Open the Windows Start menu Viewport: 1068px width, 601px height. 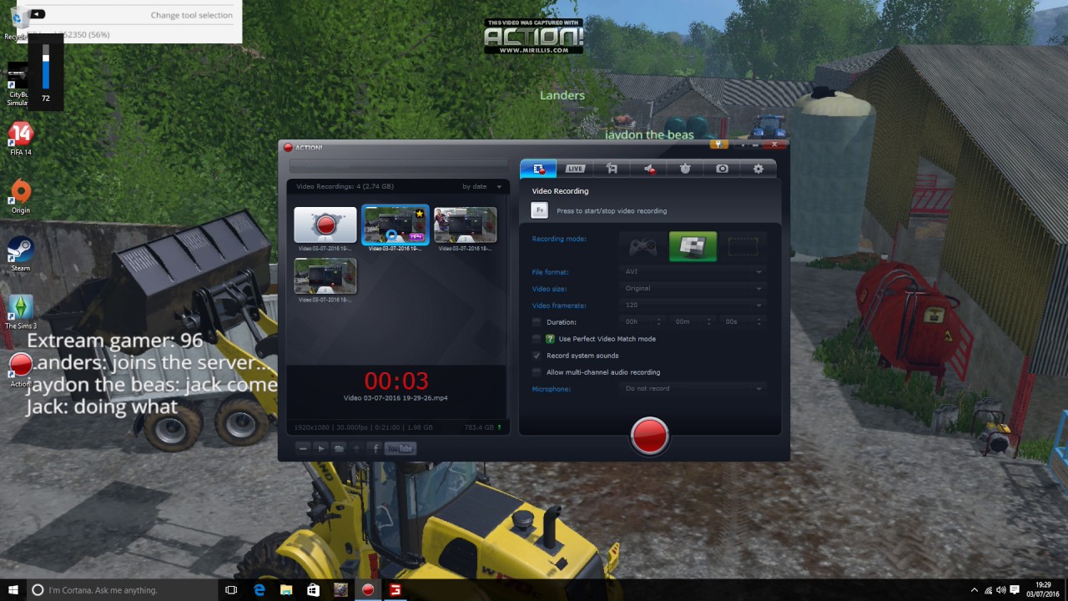(x=12, y=589)
